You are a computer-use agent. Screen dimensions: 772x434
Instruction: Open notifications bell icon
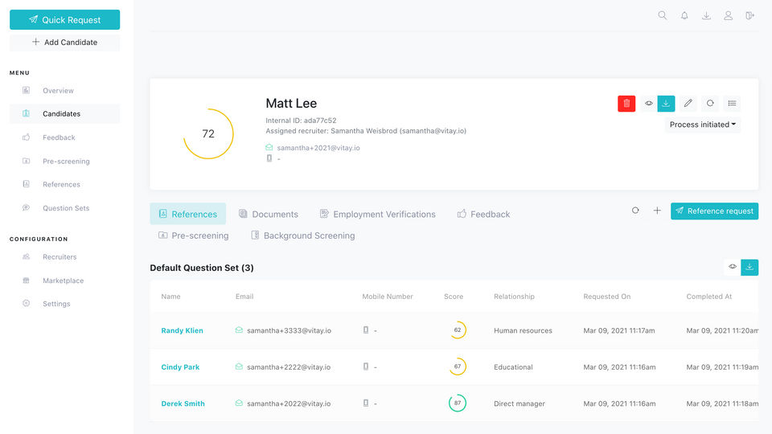(684, 16)
